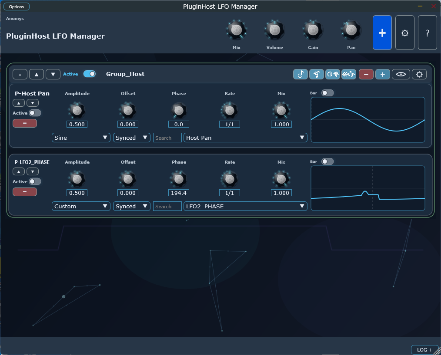Viewport: 441px width, 355px height.
Task: Click Phase value field showing 194.4
Action: click(x=179, y=193)
